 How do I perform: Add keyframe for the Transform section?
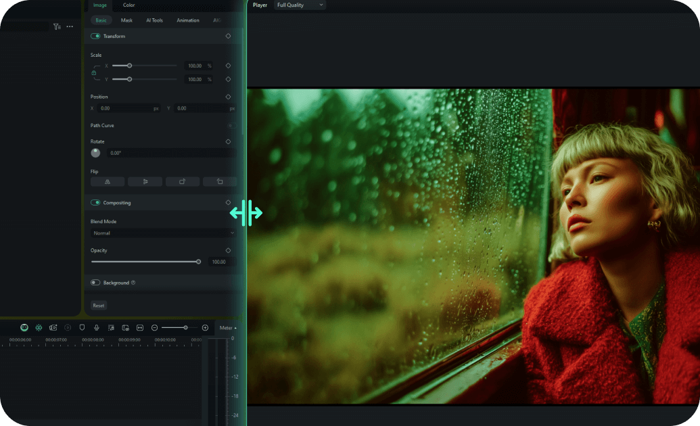pyautogui.click(x=228, y=36)
